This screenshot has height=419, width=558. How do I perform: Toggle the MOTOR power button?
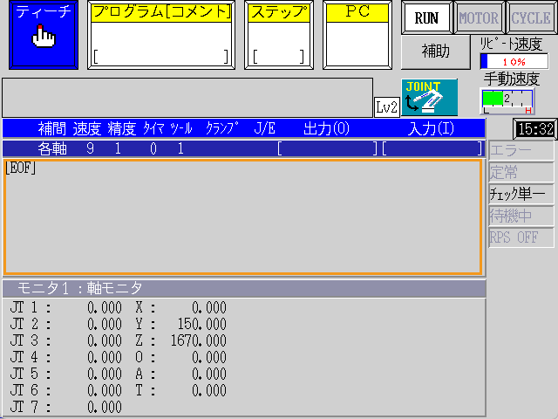[x=479, y=17]
